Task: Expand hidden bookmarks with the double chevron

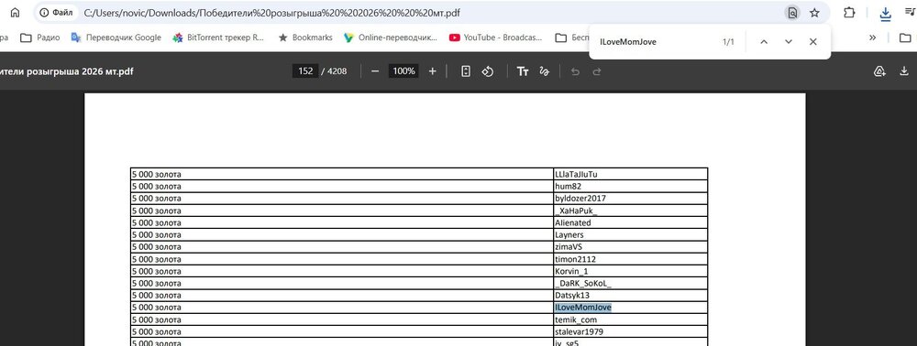Action: 873,38
